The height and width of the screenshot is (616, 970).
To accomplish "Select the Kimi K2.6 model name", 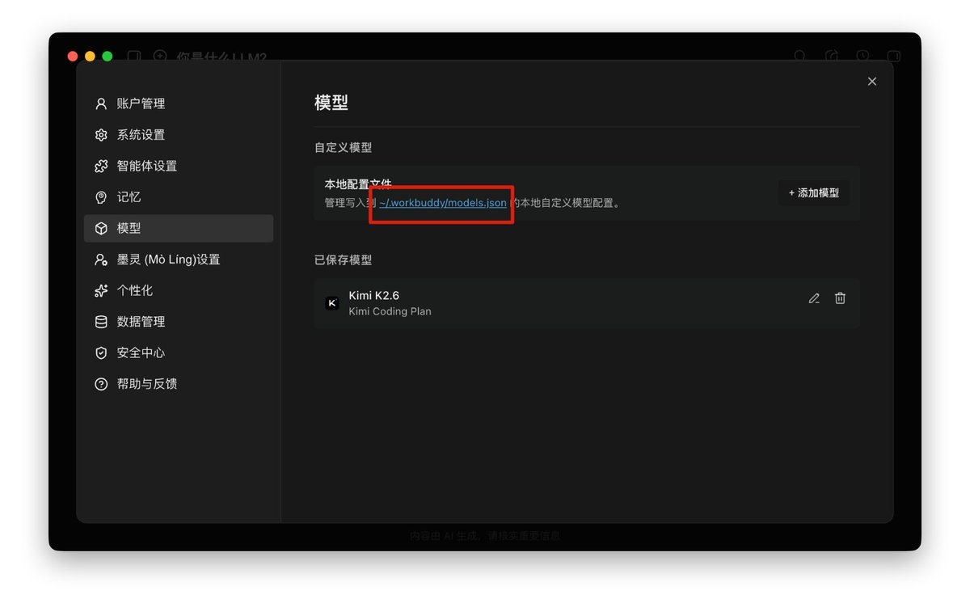I will 374,296.
